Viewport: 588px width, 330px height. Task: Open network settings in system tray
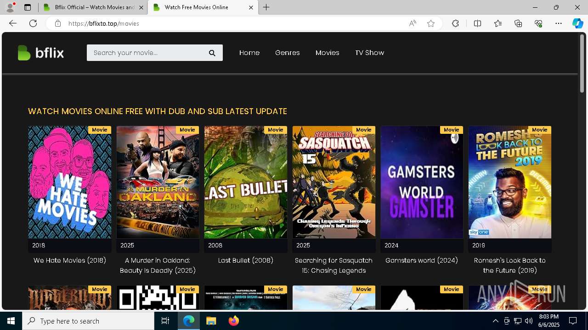click(x=518, y=321)
